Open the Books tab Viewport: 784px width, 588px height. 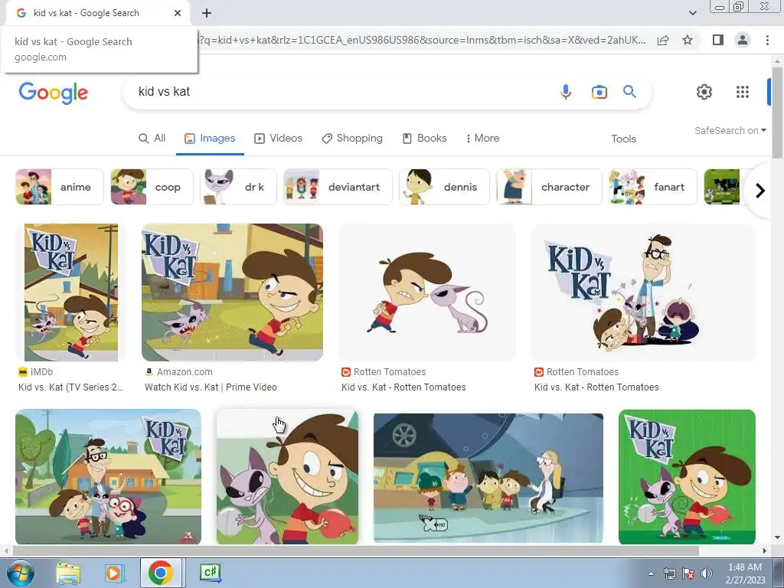(425, 139)
